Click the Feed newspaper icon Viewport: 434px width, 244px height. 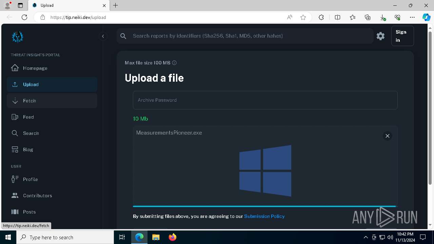[x=15, y=117]
